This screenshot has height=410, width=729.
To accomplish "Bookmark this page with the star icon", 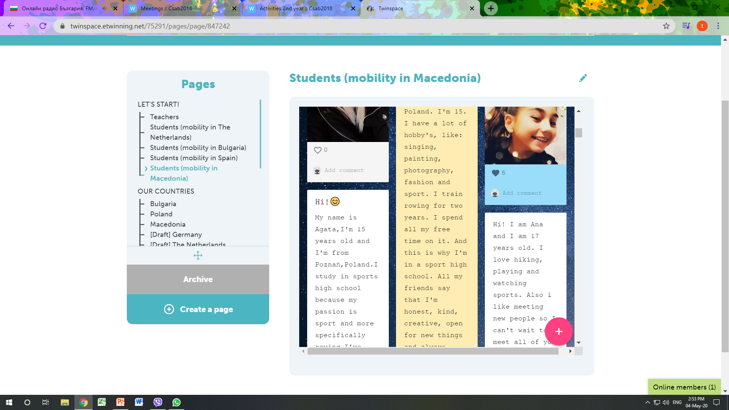I will (x=666, y=26).
